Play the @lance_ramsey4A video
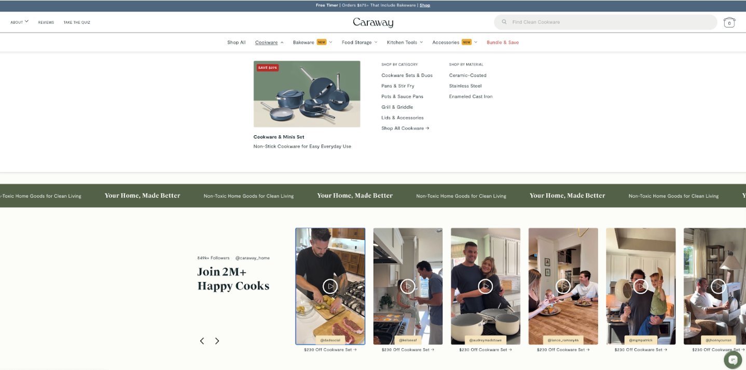This screenshot has height=370, width=746. click(563, 286)
